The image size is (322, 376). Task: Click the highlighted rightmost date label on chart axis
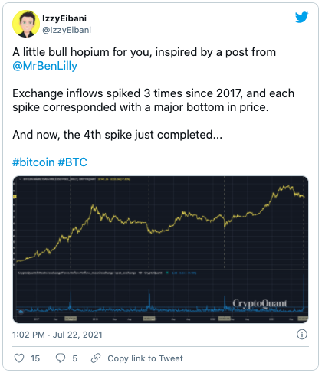coord(303,319)
